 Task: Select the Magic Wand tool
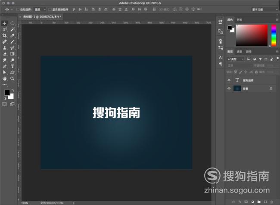12,29
